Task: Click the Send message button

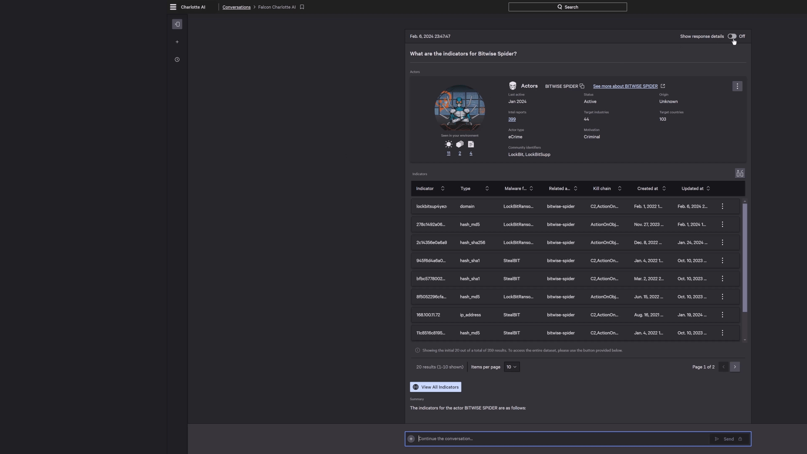Action: click(x=728, y=439)
